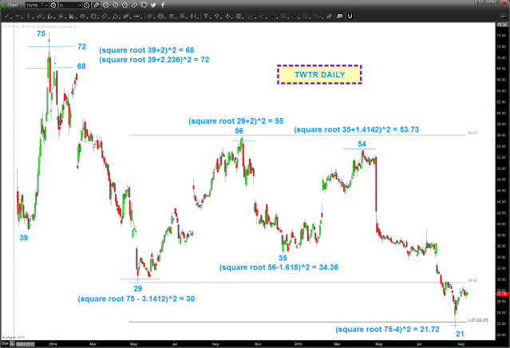Click the callout speech label icon
Screen dimensions: 510x348
(x=339, y=16)
